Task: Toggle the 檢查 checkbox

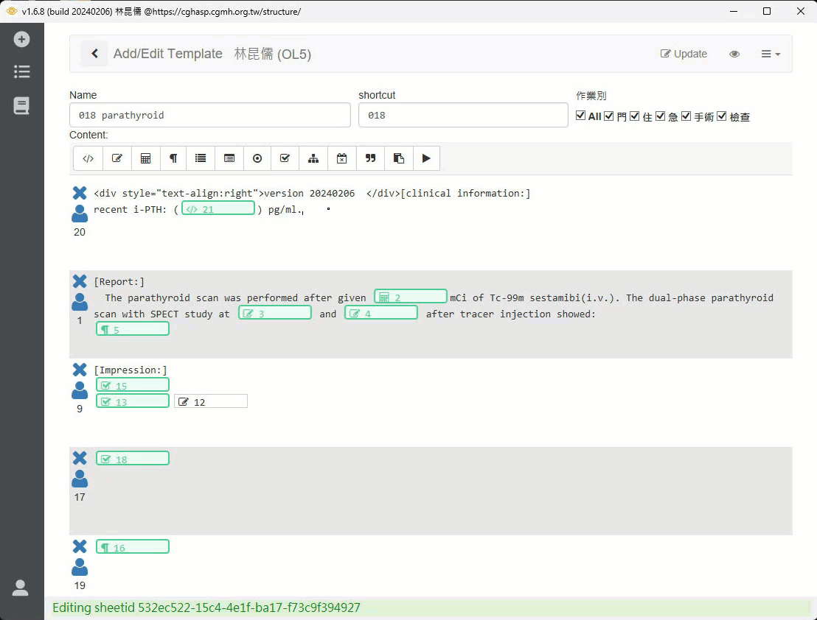Action: pyautogui.click(x=722, y=116)
